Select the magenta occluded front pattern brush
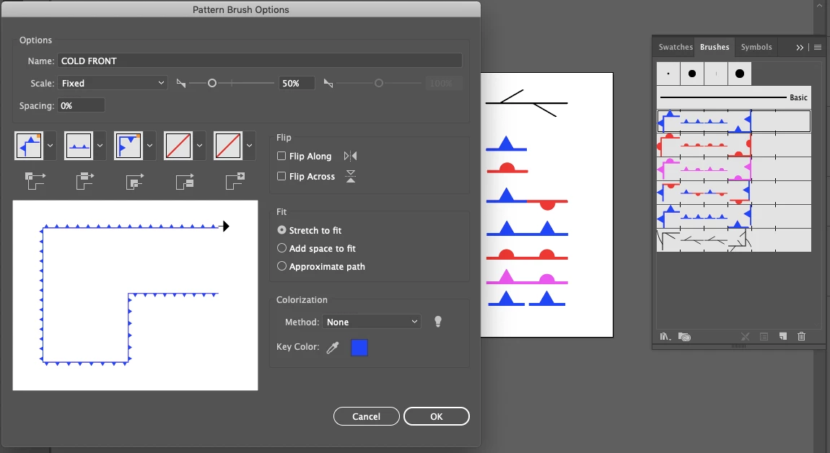 coord(734,169)
